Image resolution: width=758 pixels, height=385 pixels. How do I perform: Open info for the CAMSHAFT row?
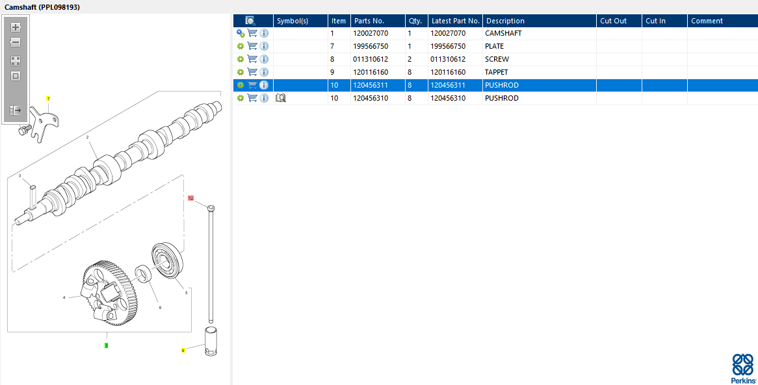(x=264, y=33)
